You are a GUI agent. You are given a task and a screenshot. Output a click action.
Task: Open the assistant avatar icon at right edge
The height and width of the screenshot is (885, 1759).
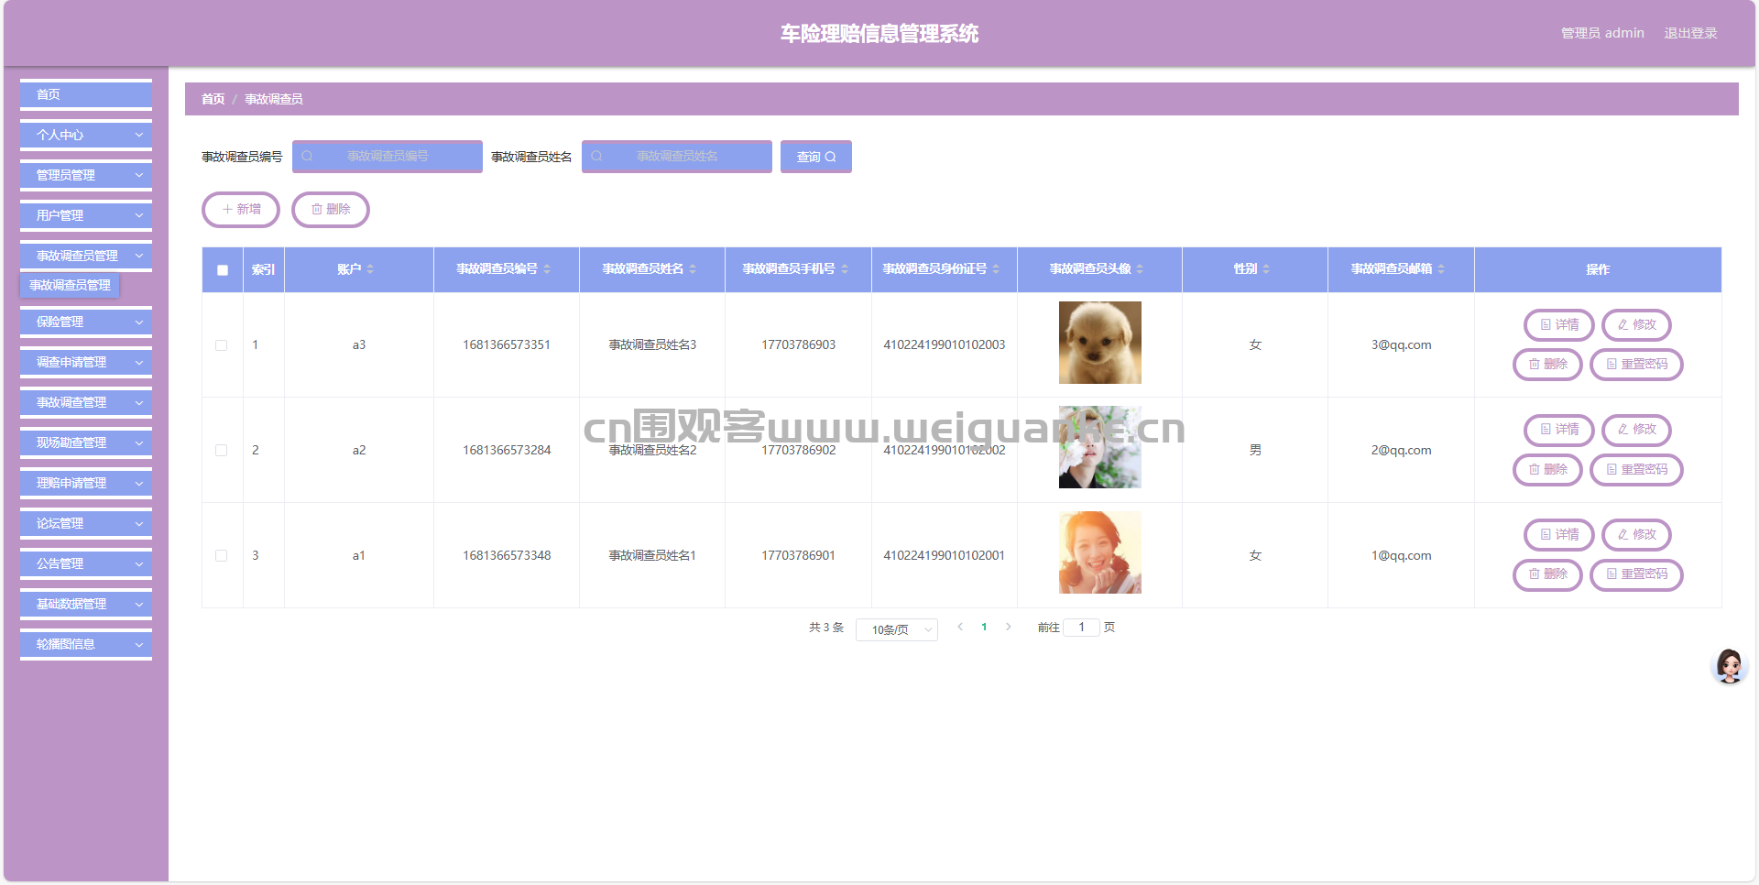pos(1730,666)
